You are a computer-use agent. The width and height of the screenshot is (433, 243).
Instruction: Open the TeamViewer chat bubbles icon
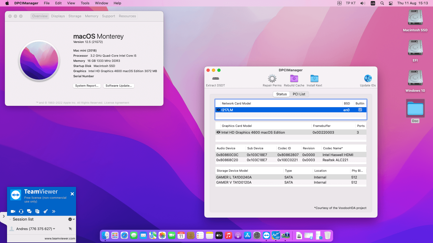coord(29,211)
